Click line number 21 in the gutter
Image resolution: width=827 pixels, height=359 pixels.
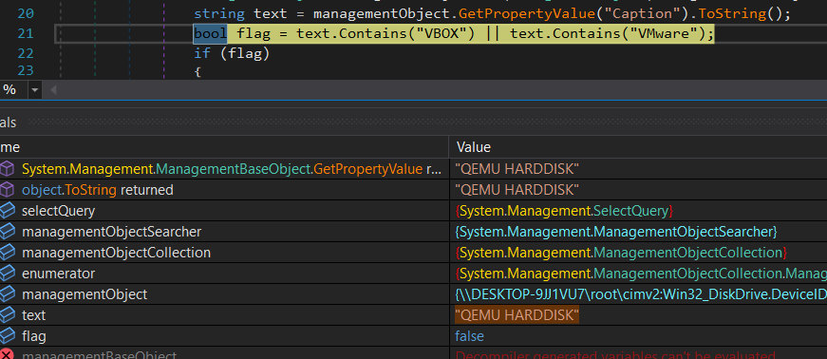[26, 34]
